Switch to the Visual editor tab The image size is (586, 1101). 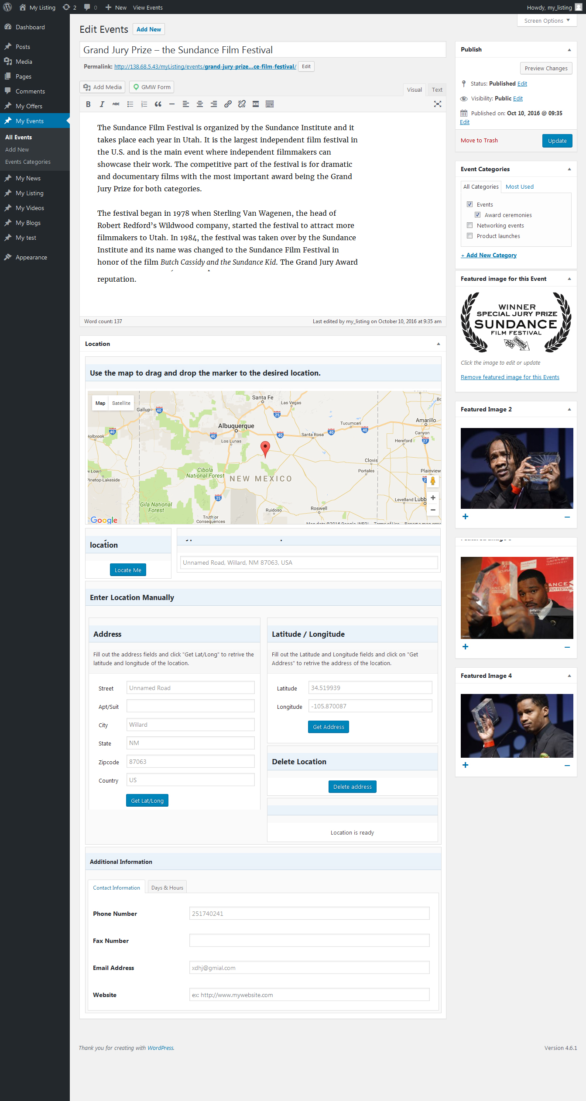[x=415, y=90]
